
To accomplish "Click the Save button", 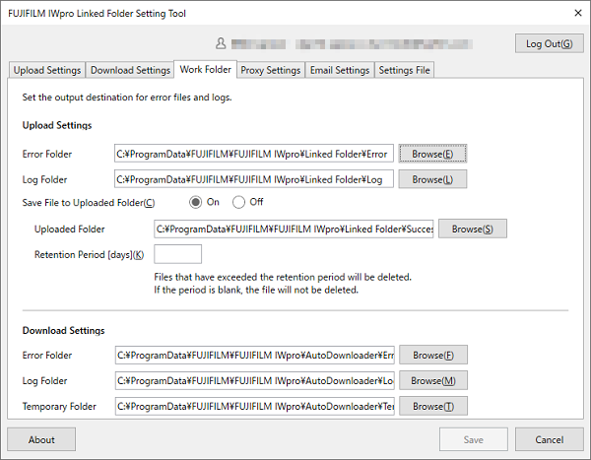I will point(474,439).
